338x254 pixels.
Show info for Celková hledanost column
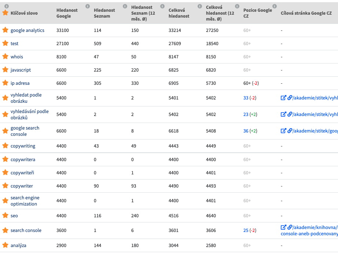199,6
